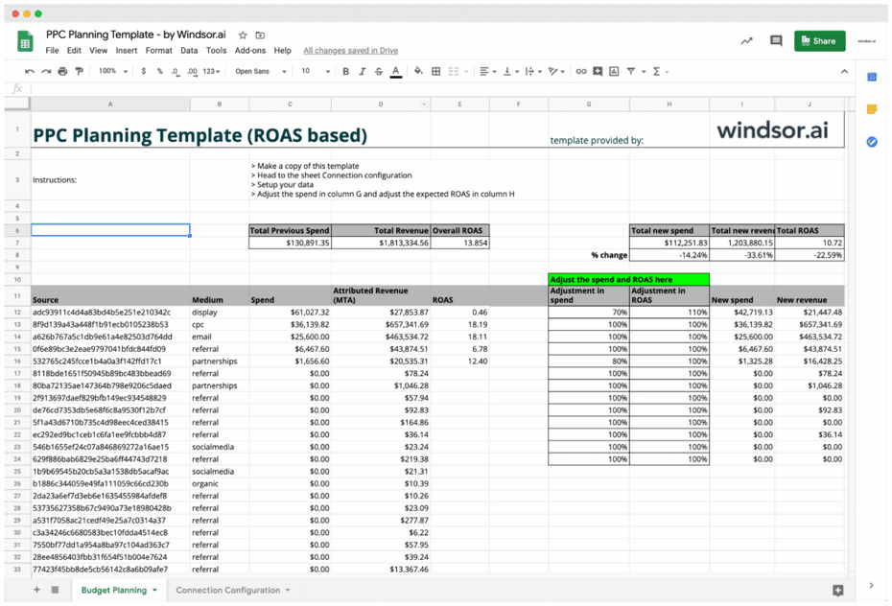Toggle strikethrough formatting

(x=378, y=71)
